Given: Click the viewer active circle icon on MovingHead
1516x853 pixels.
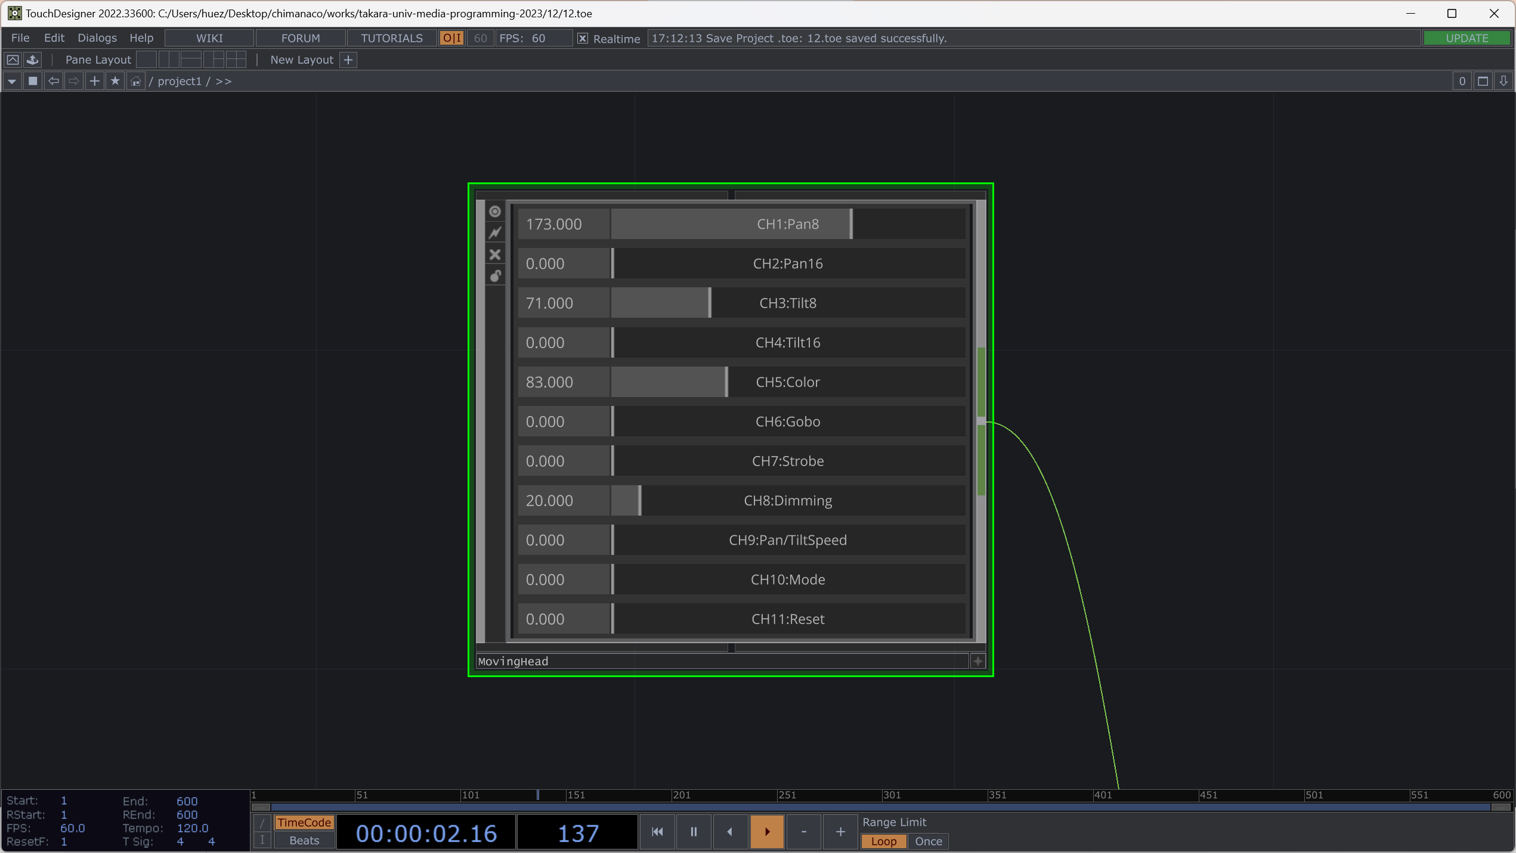Looking at the screenshot, I should coord(495,212).
